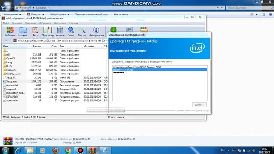274x154 pixels.
Task: Click the archive path field in WinRAR
Action: tap(60, 41)
